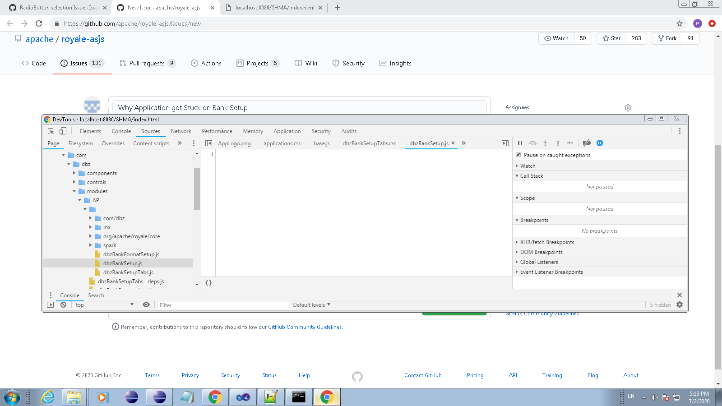Switch to Network tab in DevTools
This screenshot has width=722, height=406.
(181, 131)
